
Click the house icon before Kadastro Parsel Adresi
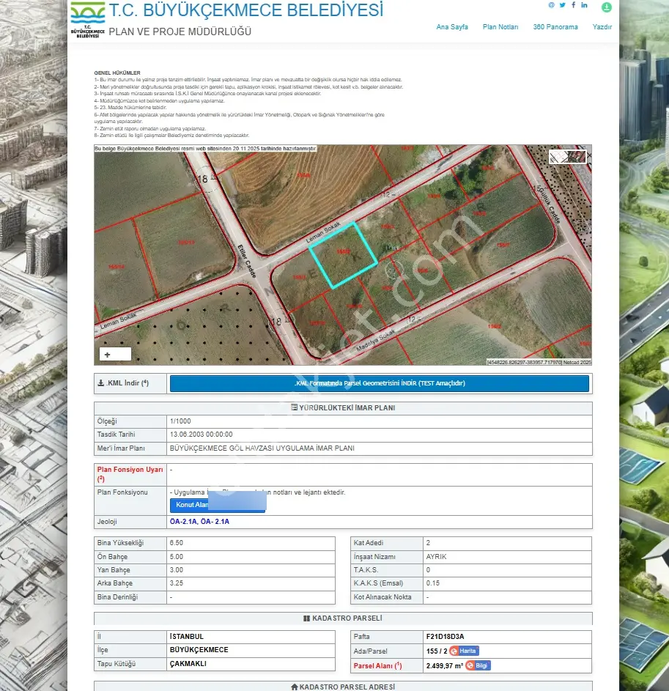tap(295, 687)
